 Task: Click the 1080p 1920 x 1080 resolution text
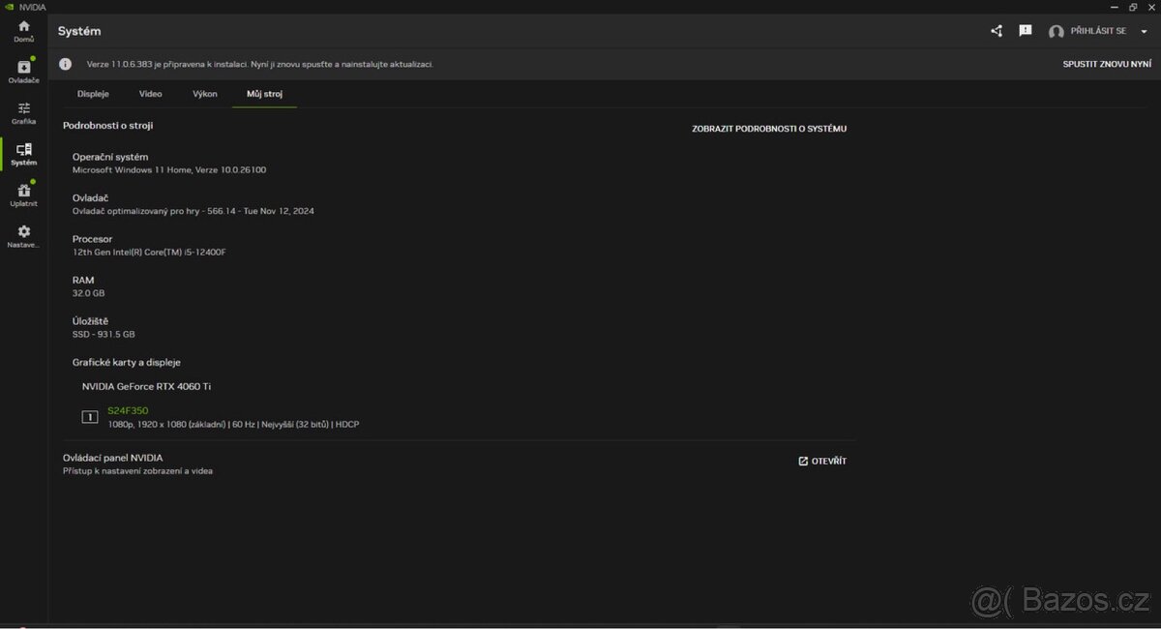pos(233,424)
